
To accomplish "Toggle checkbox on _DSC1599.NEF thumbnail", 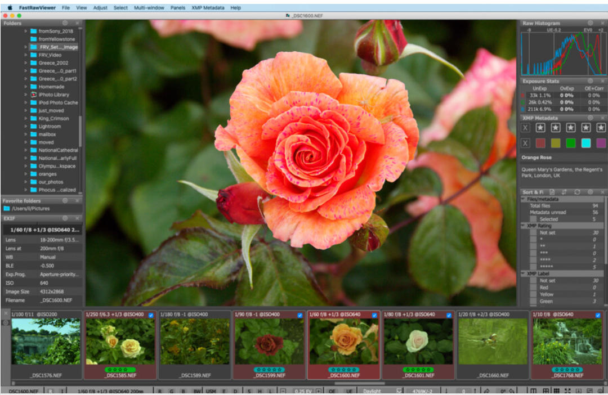I will point(299,315).
